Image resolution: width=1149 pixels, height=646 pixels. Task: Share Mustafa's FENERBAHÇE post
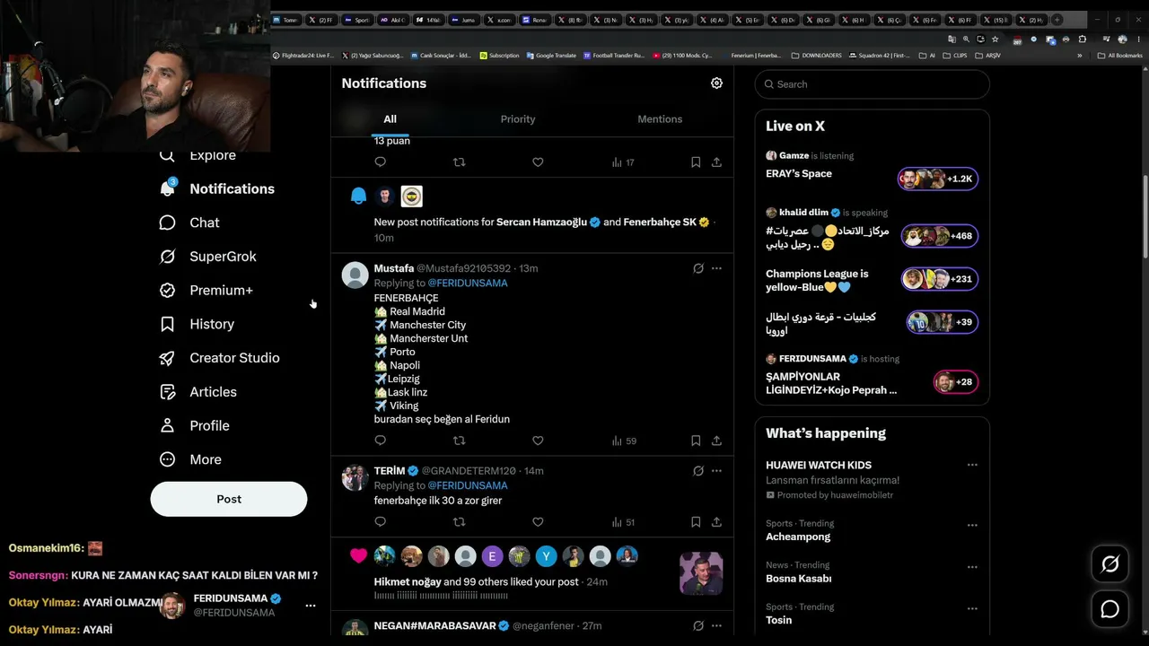(716, 441)
